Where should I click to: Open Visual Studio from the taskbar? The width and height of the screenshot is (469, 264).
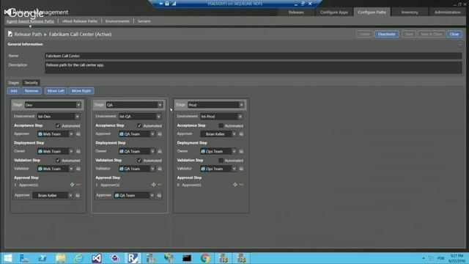coord(97,258)
